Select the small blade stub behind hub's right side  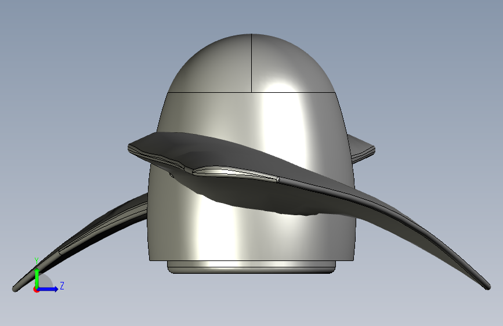pyautogui.click(x=362, y=149)
